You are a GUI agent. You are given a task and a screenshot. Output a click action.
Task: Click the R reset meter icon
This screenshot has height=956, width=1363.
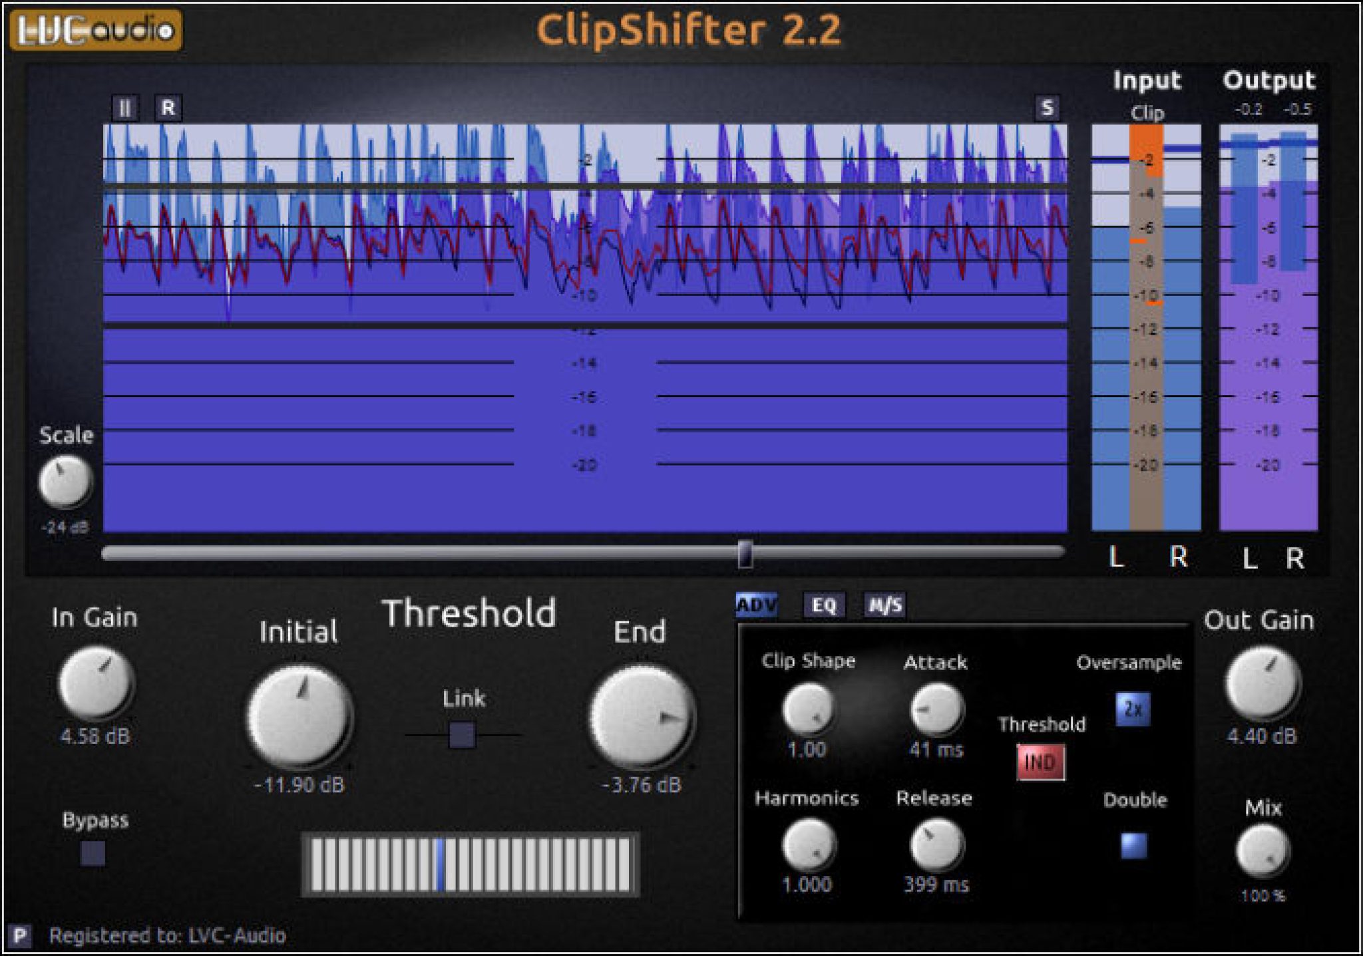[168, 107]
